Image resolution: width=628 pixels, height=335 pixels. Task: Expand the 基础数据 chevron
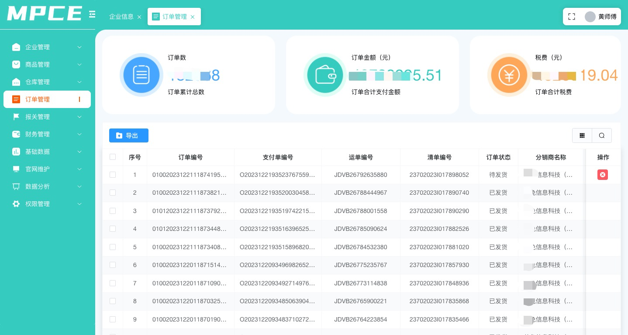[79, 152]
